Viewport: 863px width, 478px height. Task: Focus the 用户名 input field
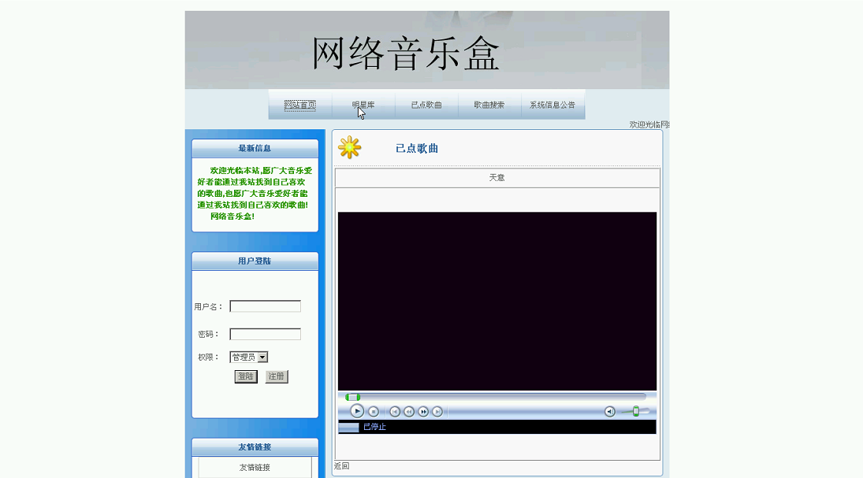tap(266, 306)
